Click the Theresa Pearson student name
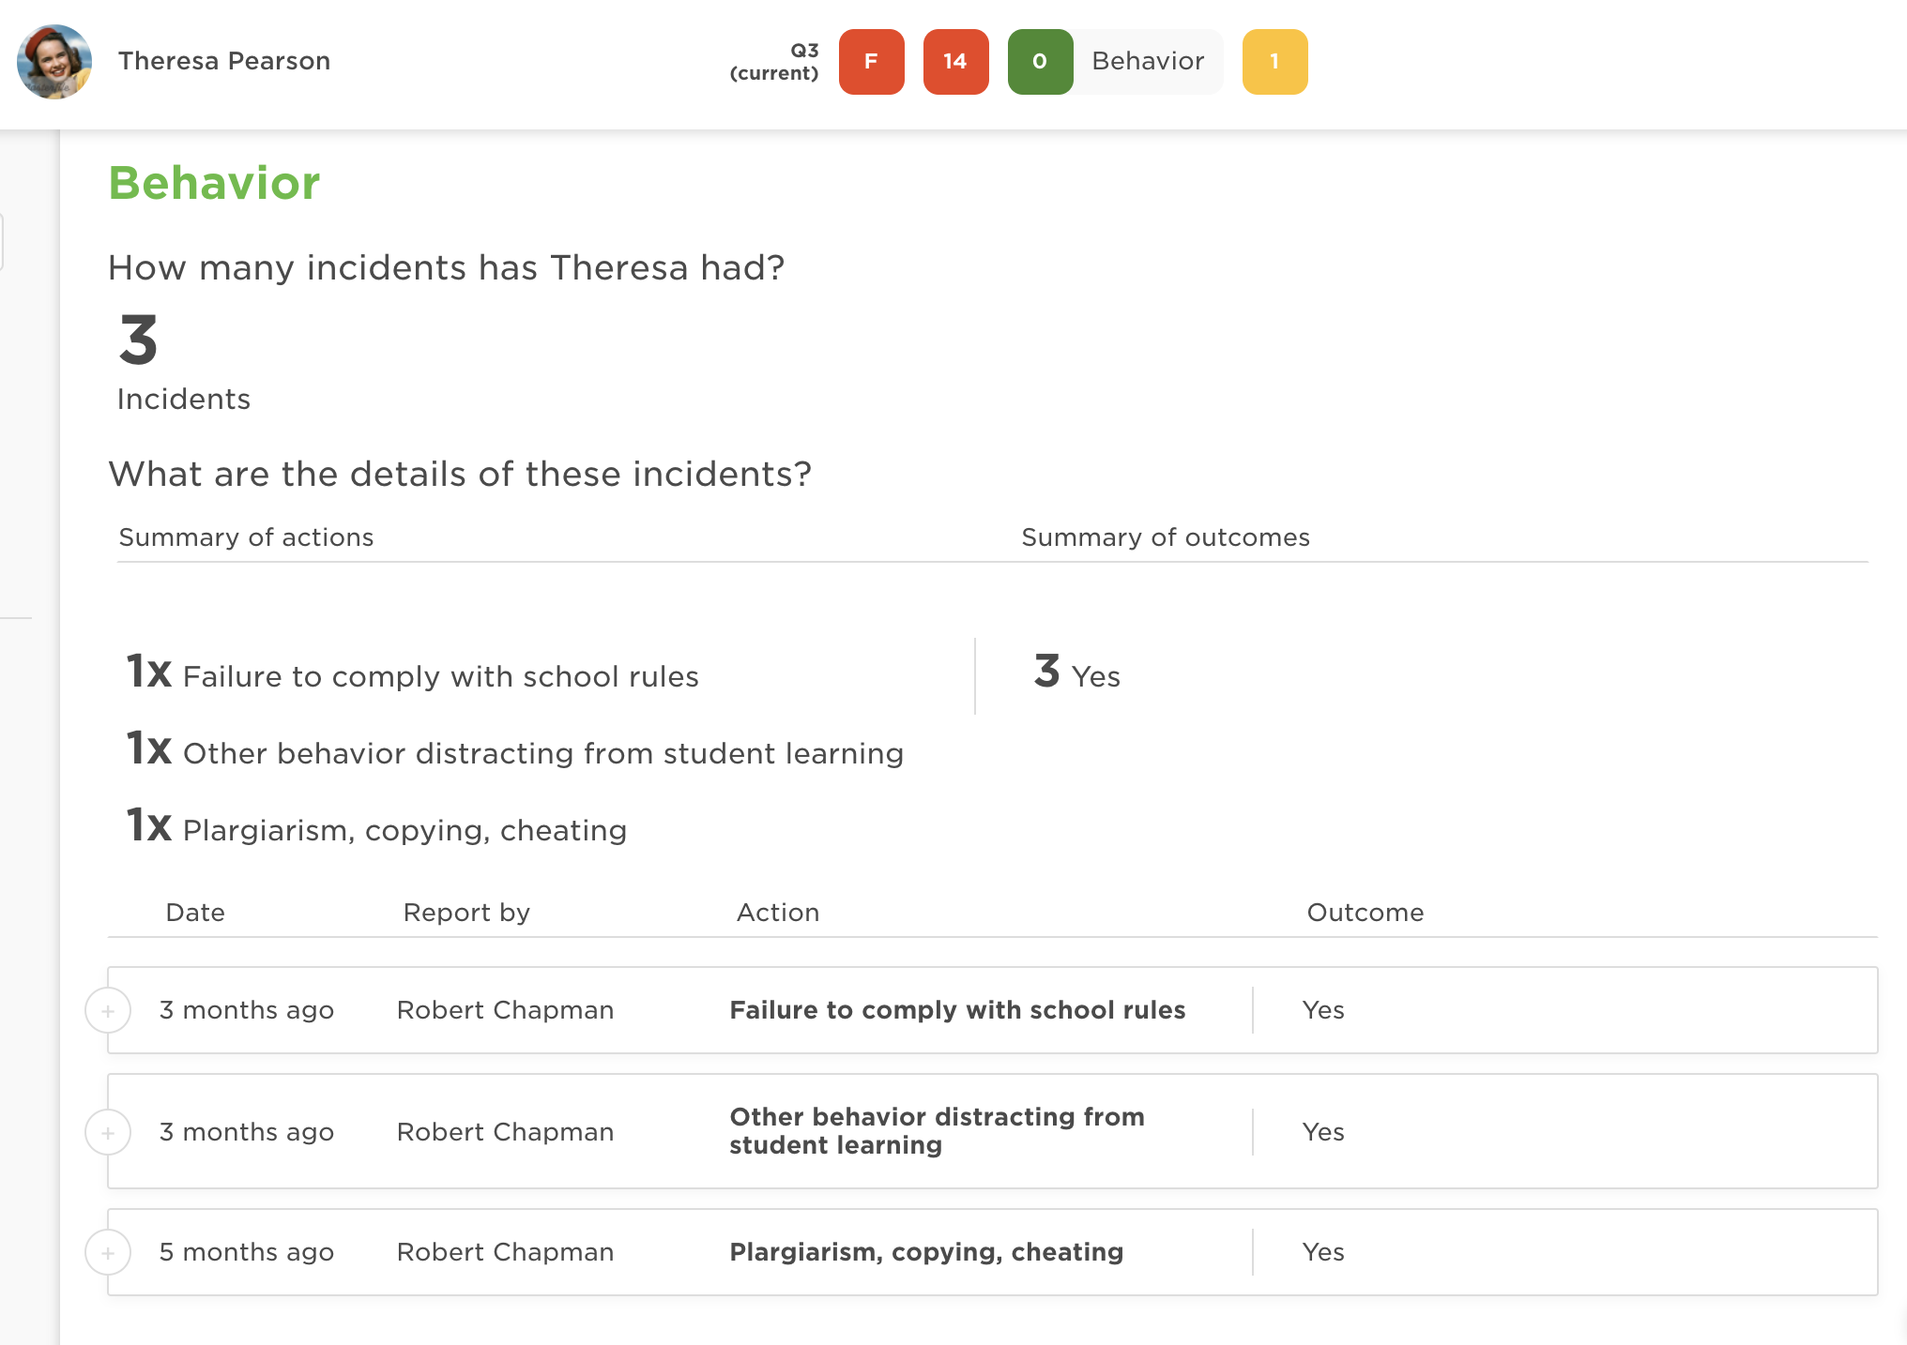 point(224,62)
